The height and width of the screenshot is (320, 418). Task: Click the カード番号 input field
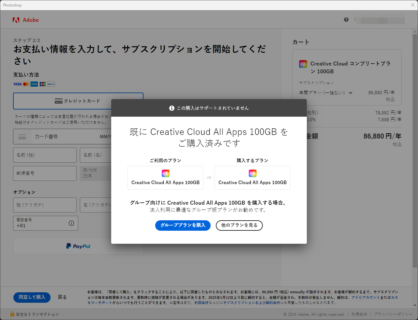[62, 137]
